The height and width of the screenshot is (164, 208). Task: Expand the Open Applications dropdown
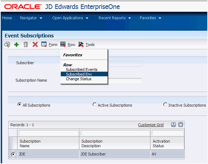pos(70,18)
